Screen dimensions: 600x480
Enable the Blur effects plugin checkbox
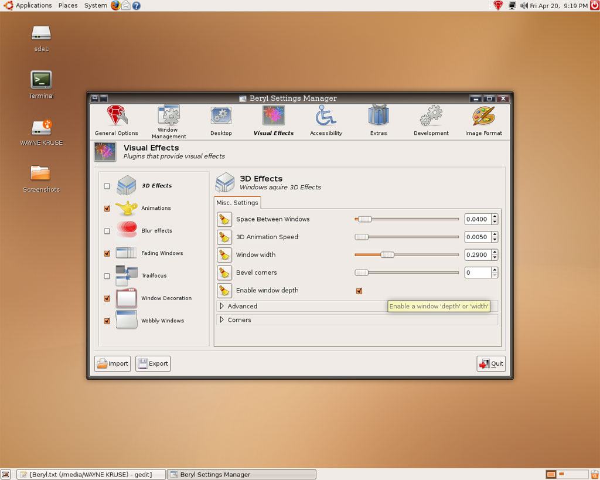(x=107, y=231)
